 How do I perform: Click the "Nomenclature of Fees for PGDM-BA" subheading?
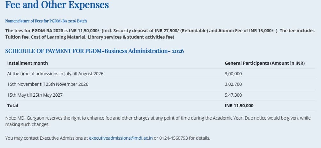tap(46, 21)
